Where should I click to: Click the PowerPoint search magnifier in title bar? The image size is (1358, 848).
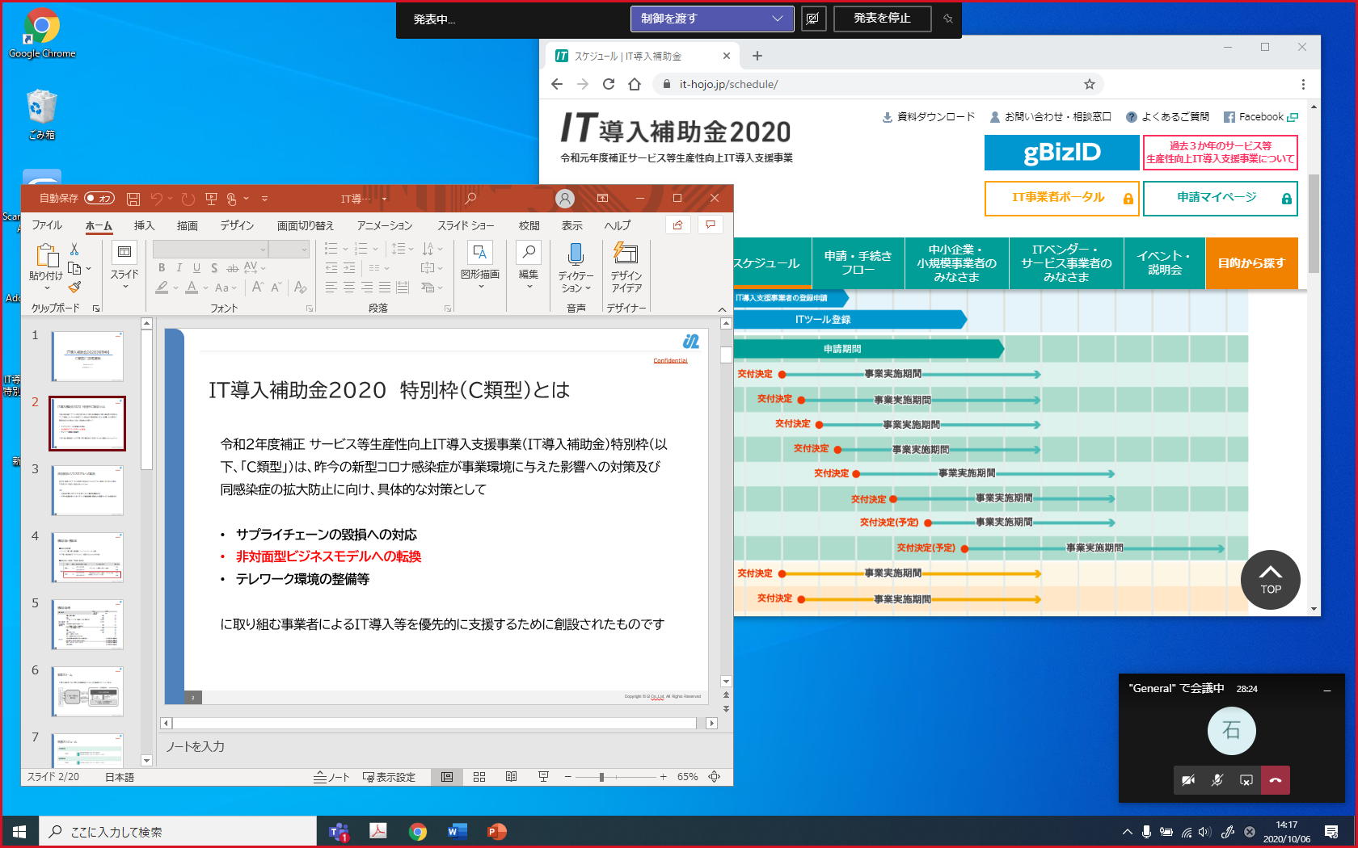pos(470,198)
